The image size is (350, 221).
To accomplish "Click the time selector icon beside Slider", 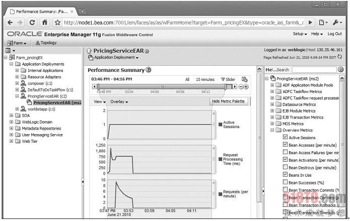I will click(x=244, y=79).
